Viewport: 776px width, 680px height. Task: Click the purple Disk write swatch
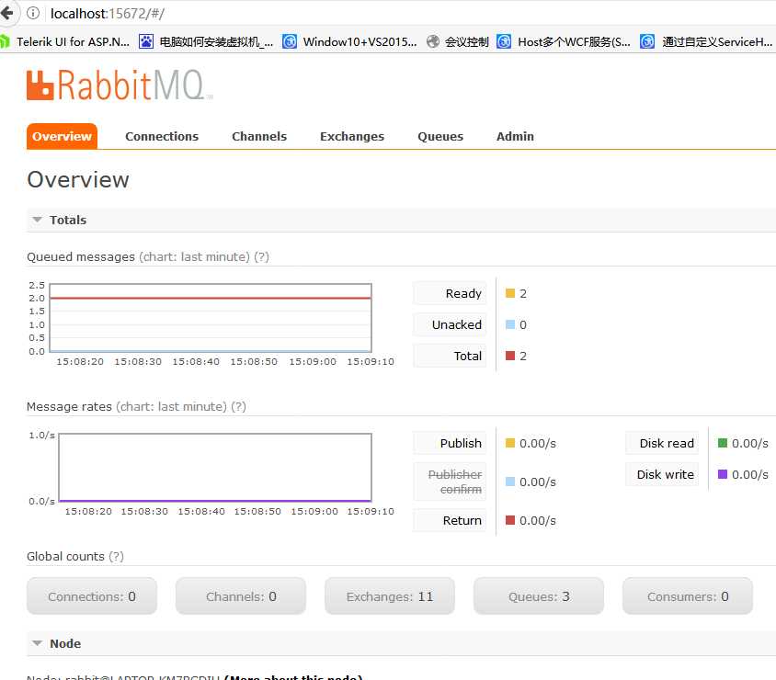tap(723, 474)
